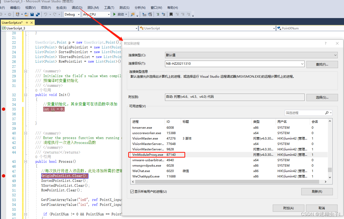
Task: Open the connection type dropdown showing 默认值
Action: 251,55
